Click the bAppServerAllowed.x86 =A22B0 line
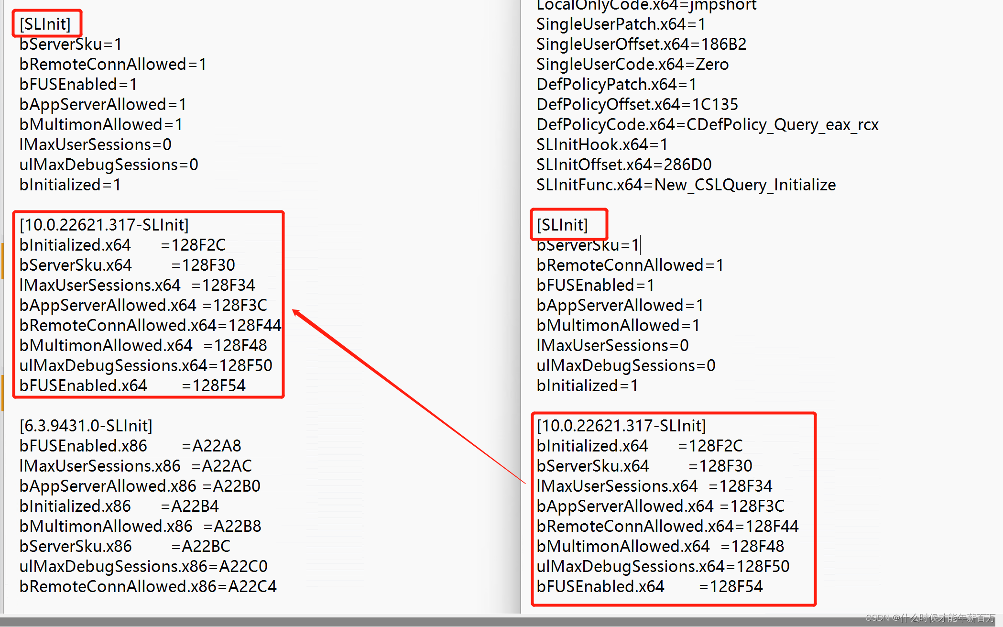The image size is (1003, 627). 140,486
